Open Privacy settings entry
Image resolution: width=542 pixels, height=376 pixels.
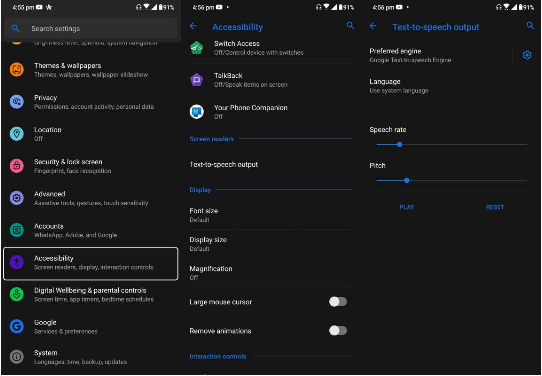(91, 102)
